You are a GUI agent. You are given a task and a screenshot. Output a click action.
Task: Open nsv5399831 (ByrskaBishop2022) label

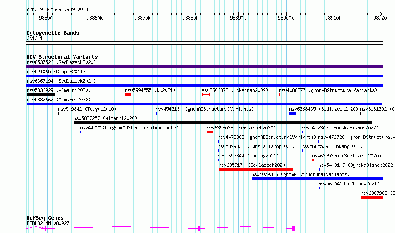[x=256, y=146]
